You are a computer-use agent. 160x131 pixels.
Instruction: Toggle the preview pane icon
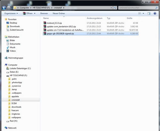[149, 14]
